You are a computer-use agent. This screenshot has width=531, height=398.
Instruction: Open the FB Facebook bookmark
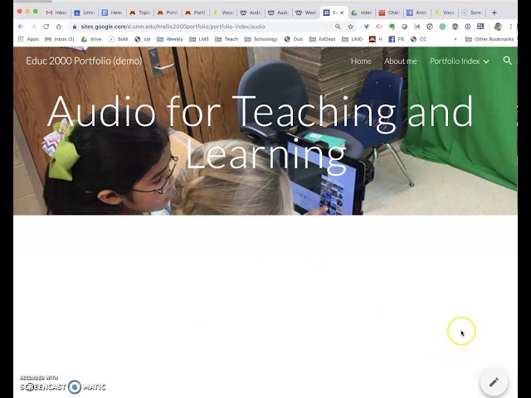[x=397, y=39]
